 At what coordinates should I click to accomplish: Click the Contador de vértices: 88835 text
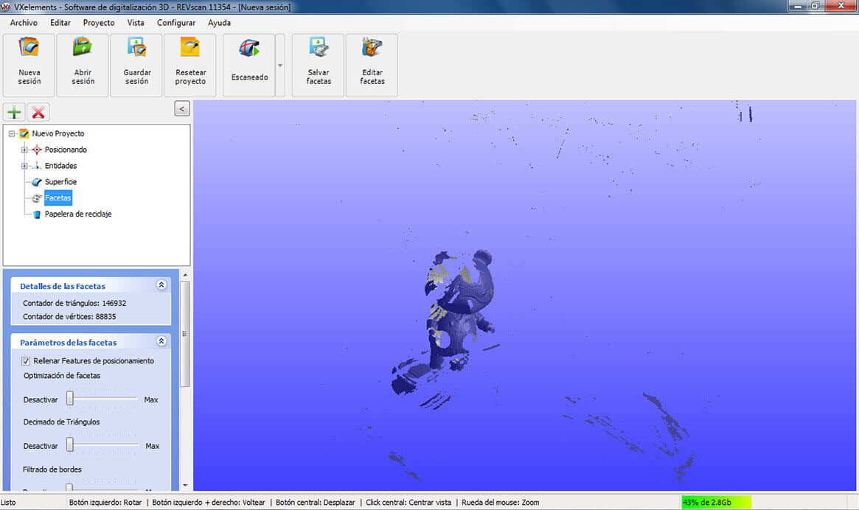click(69, 317)
